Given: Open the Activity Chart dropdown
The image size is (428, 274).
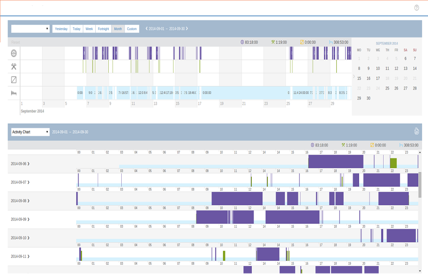Looking at the screenshot, I should [31, 132].
